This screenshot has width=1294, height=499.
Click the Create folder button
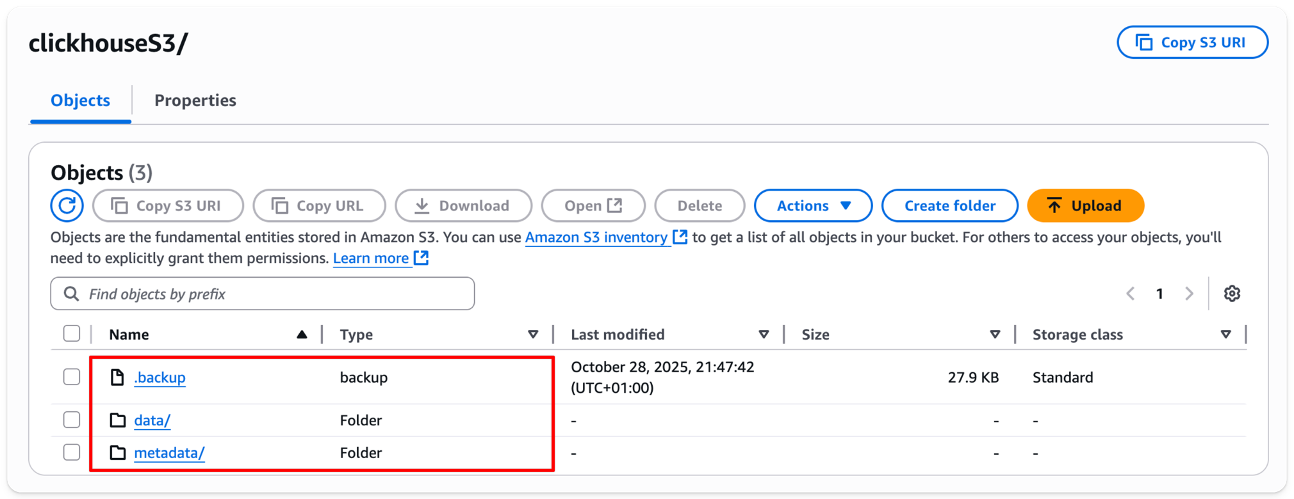coord(949,205)
